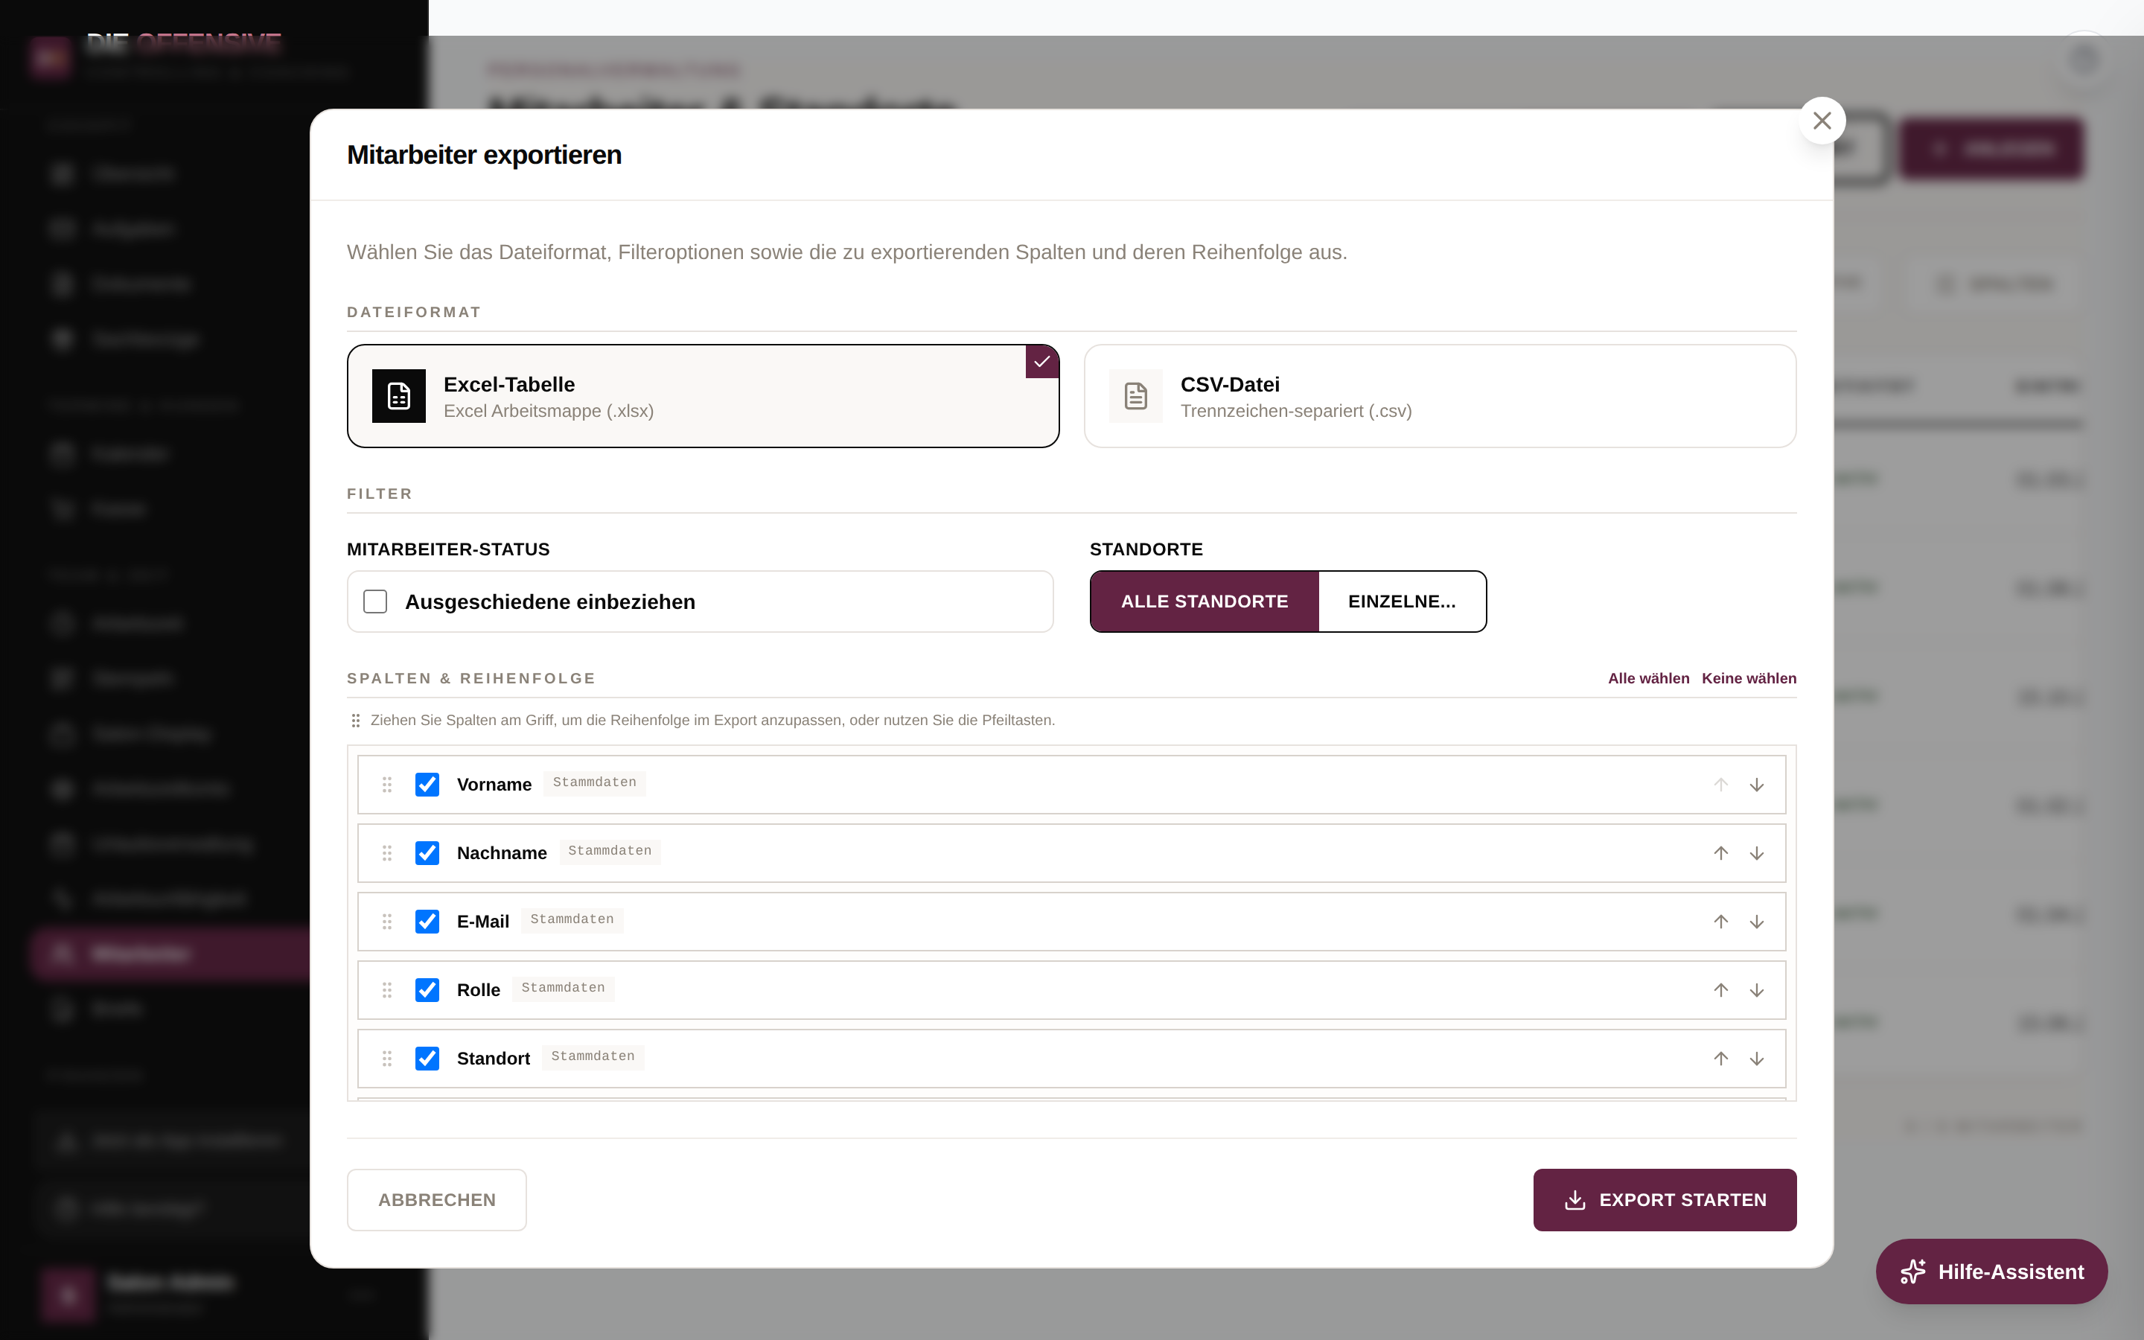This screenshot has width=2144, height=1340.
Task: Move E-Mail column down
Action: [x=1757, y=922]
